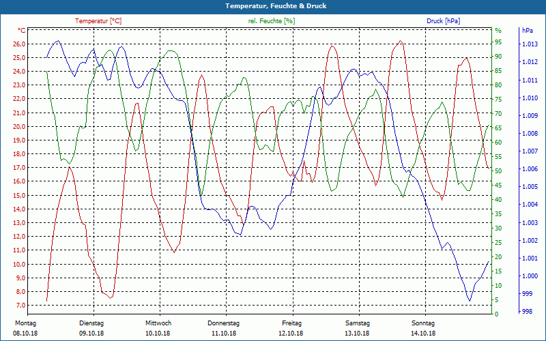
Task: Click the '°C' axis unit label
Action: coord(22,30)
